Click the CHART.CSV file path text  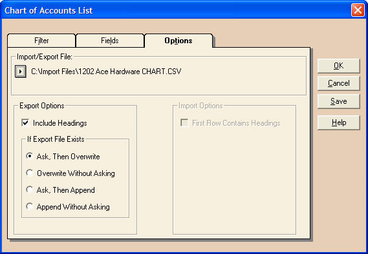click(x=106, y=72)
